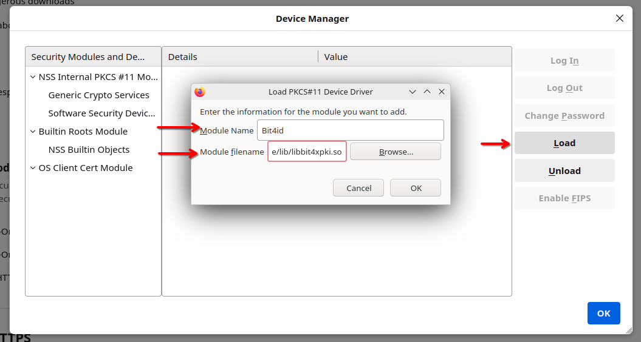Click the blue OK button of Device Manager

click(604, 313)
